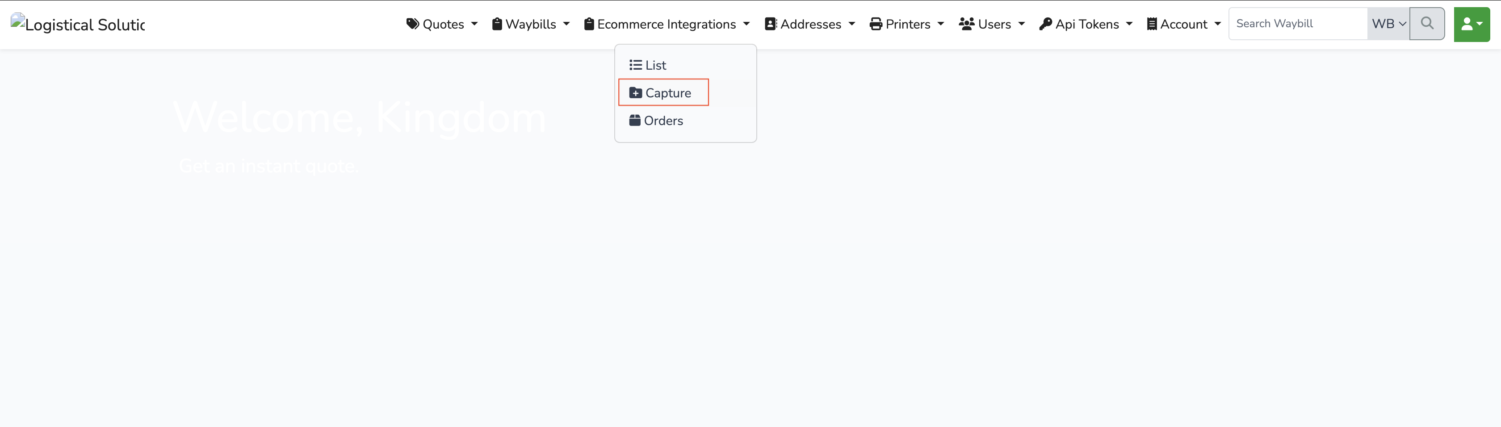Click the magnifying glass search icon

pyautogui.click(x=1427, y=24)
